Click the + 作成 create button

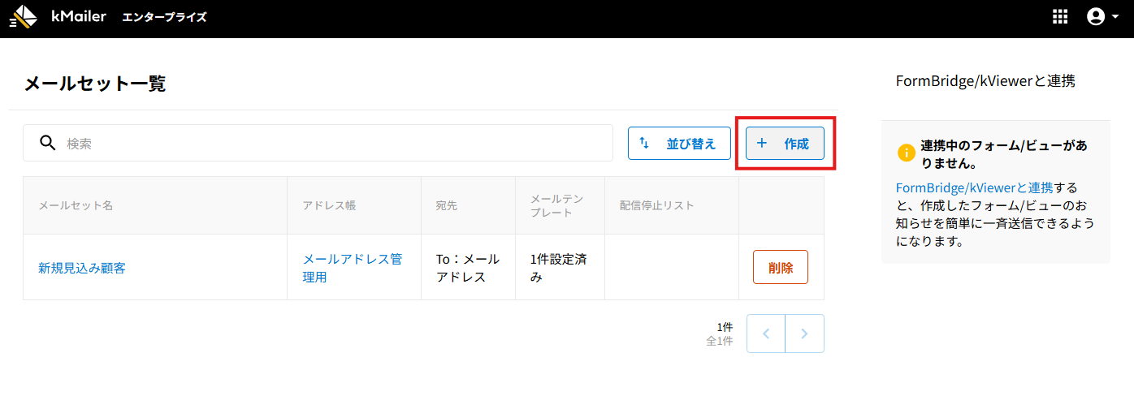[785, 144]
